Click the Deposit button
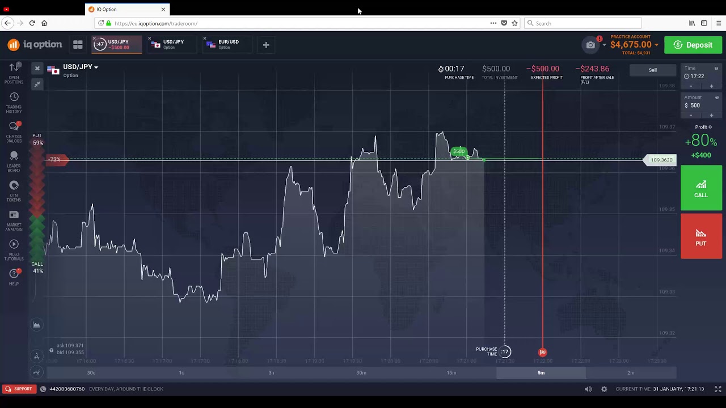 pos(693,45)
